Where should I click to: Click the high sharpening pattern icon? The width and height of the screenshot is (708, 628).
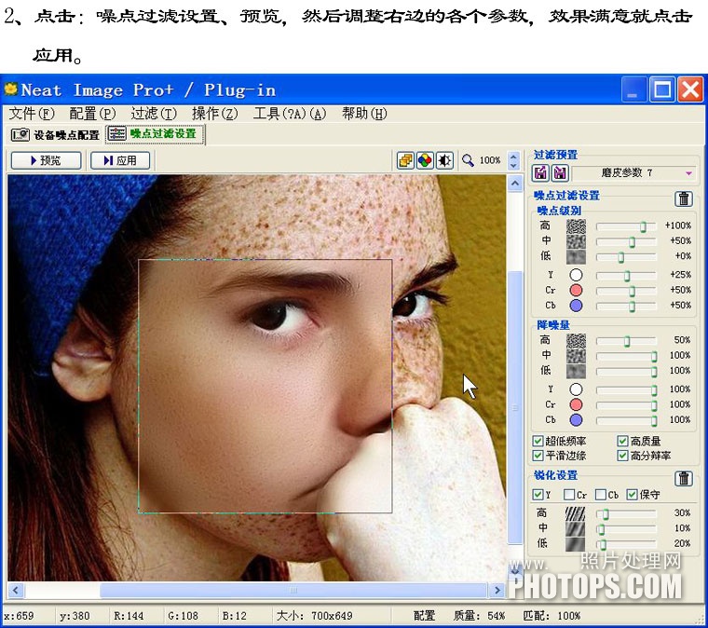point(576,513)
